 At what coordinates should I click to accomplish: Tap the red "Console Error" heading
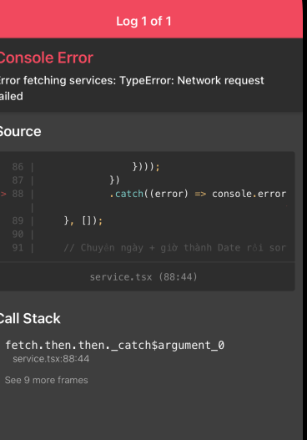point(46,58)
